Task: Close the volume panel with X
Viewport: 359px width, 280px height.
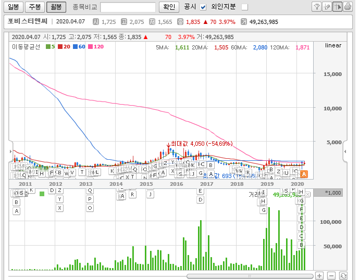Action: point(308,195)
